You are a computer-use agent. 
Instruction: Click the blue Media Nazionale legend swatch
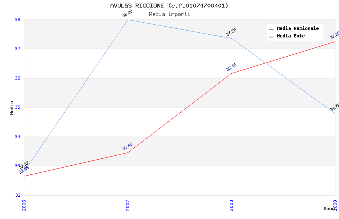[x=271, y=29]
